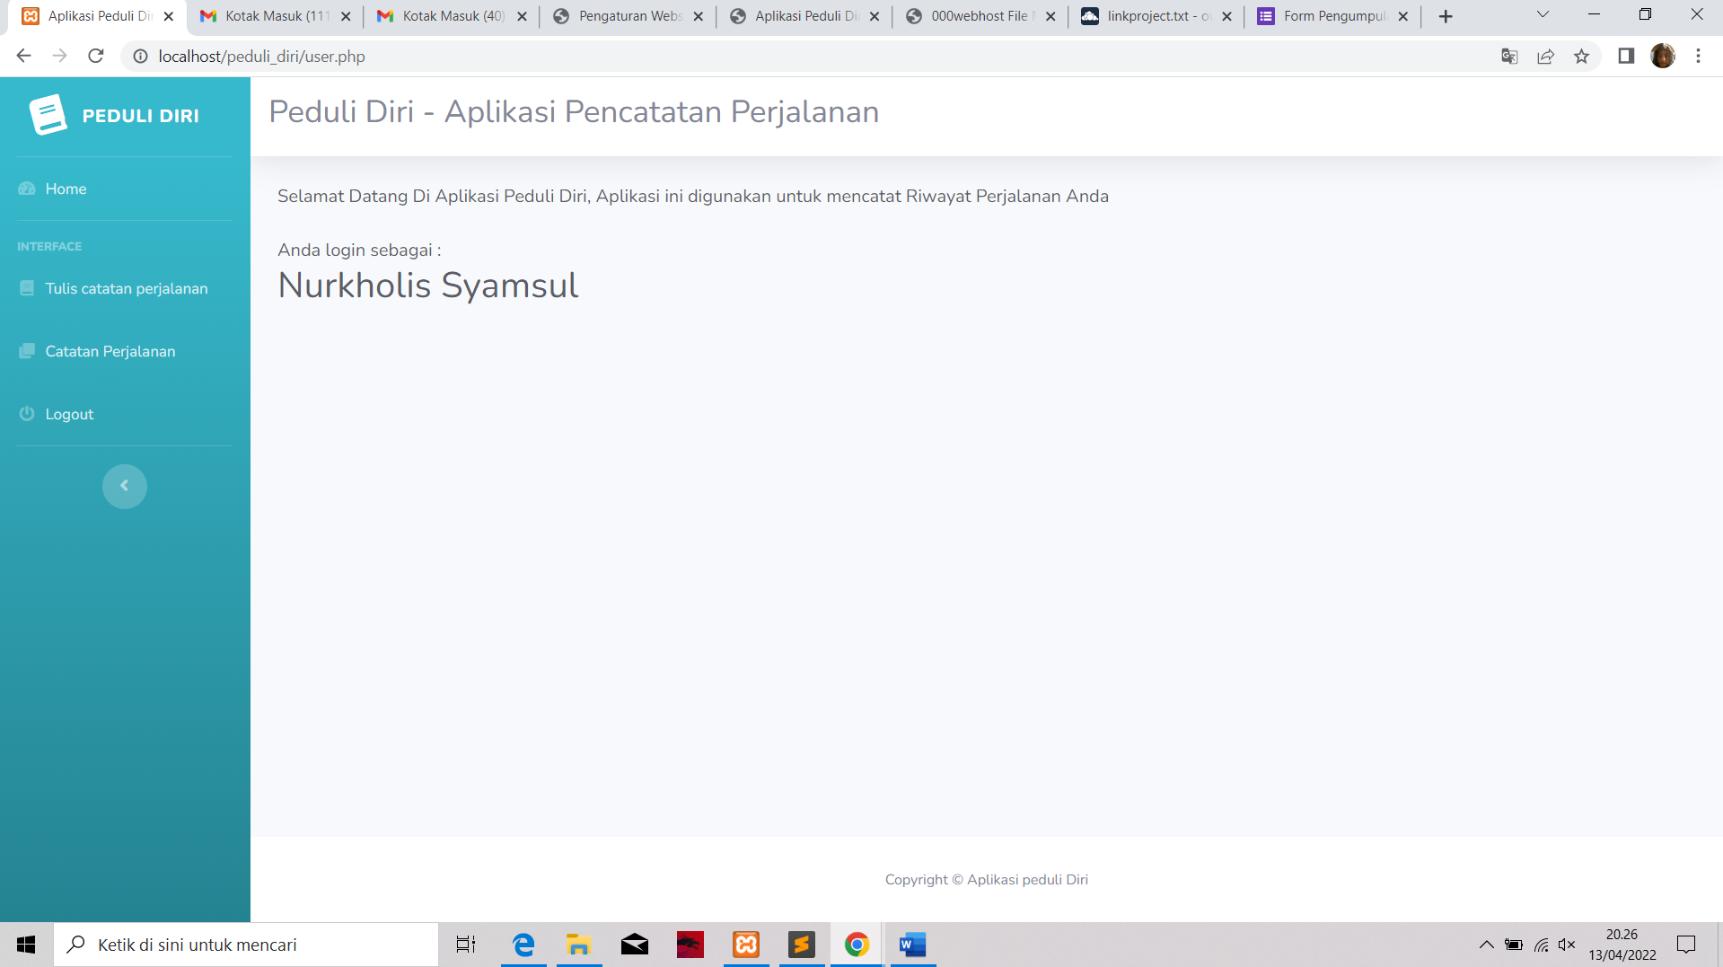Open the Chrome three-dot menu

[1698, 56]
